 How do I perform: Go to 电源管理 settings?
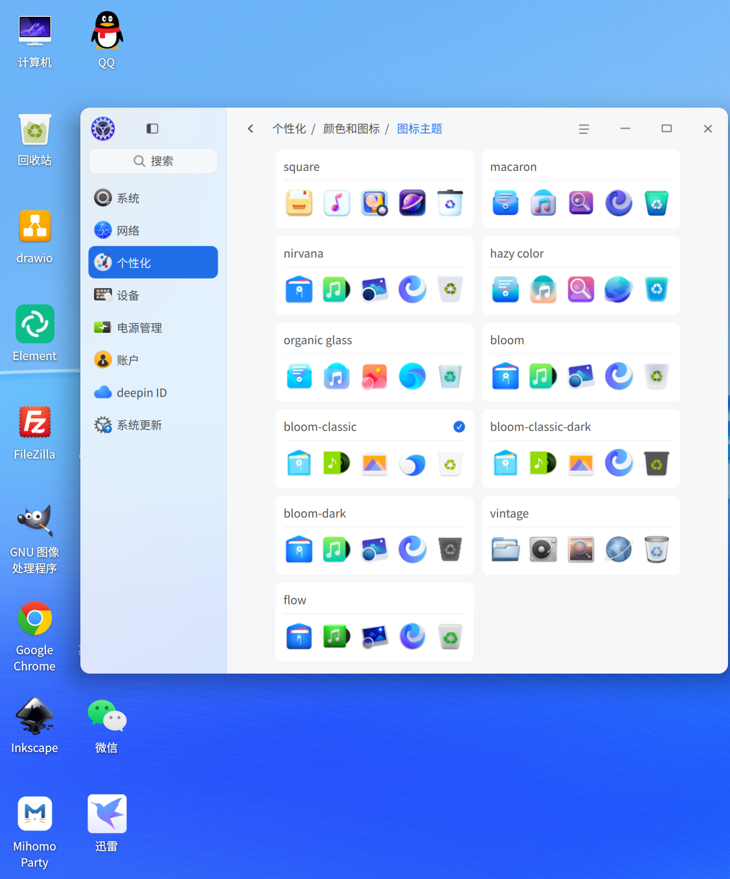pos(153,327)
